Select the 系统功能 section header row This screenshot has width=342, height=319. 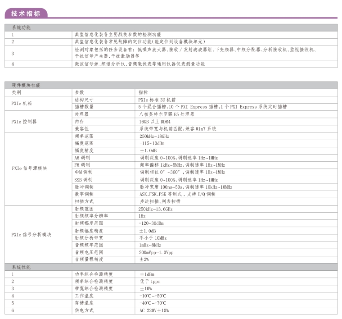21,28
